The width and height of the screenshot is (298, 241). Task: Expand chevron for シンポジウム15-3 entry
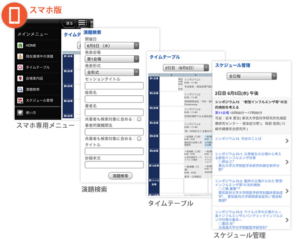(287, 220)
